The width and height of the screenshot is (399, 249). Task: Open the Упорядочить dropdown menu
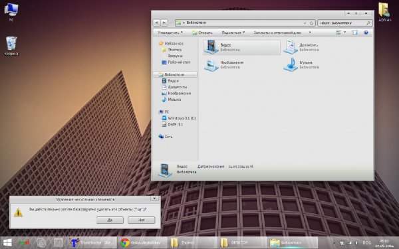tap(170, 33)
